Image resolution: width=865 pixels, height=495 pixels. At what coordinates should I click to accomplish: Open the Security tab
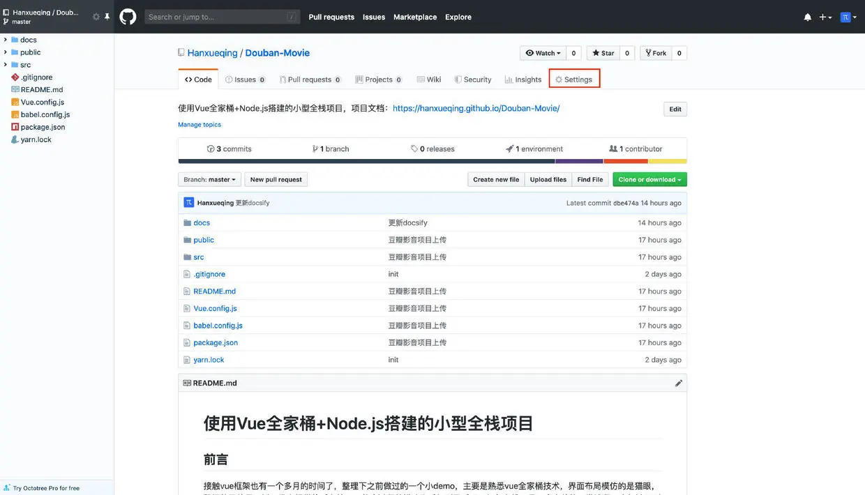[473, 79]
